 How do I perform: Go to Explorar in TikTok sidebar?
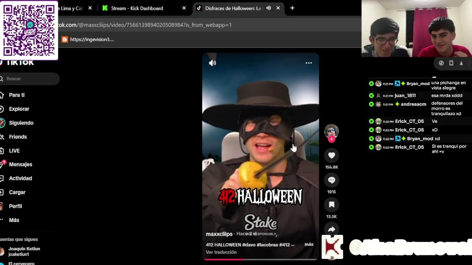(x=19, y=109)
